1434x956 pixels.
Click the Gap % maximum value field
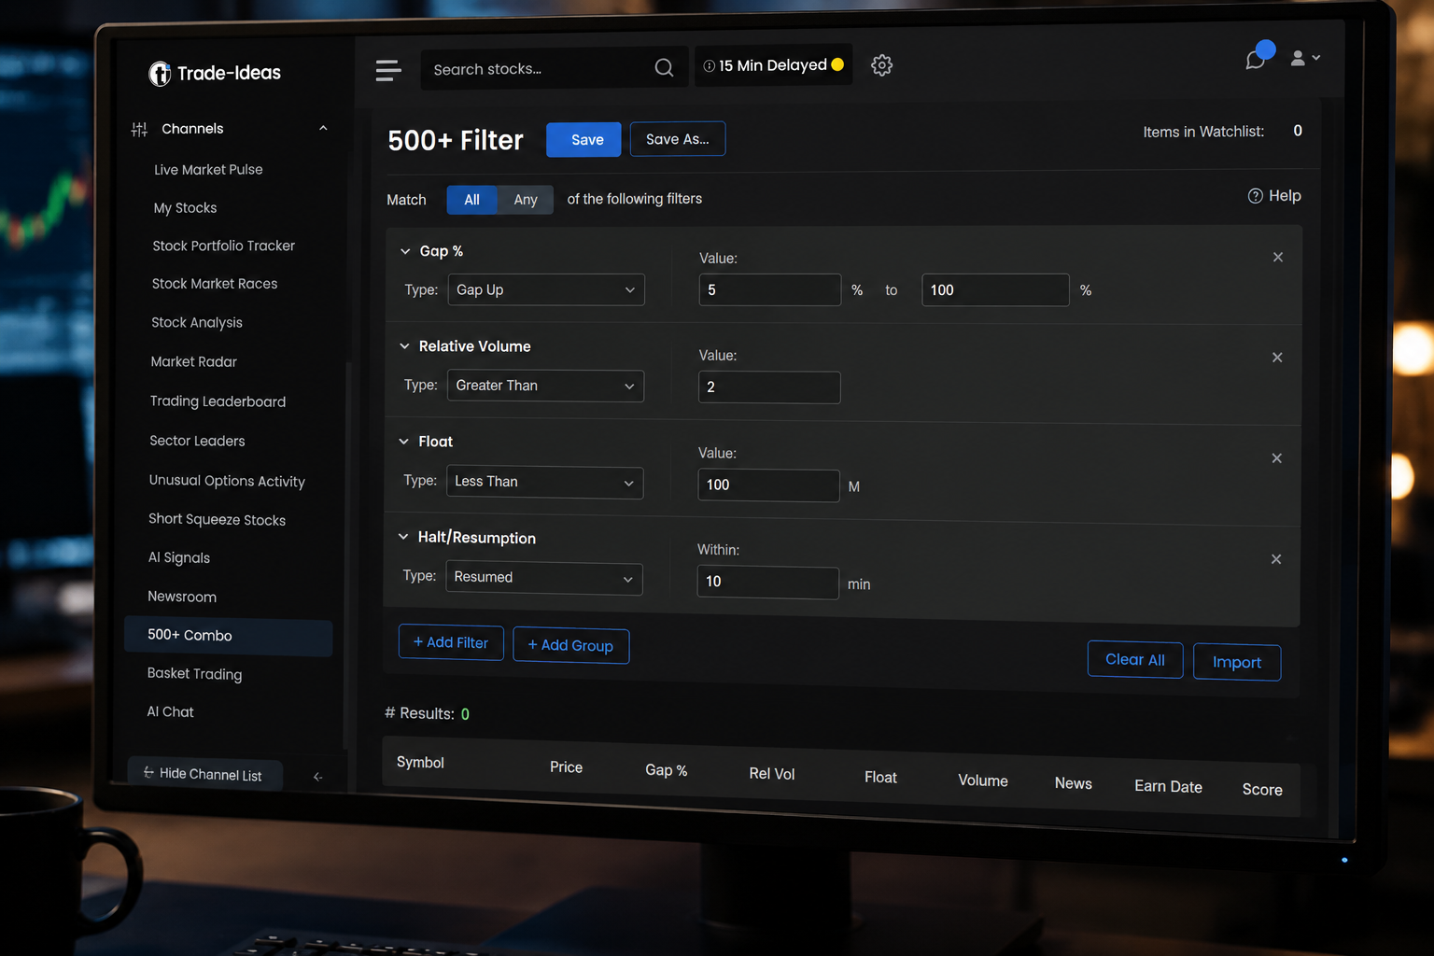coord(995,290)
